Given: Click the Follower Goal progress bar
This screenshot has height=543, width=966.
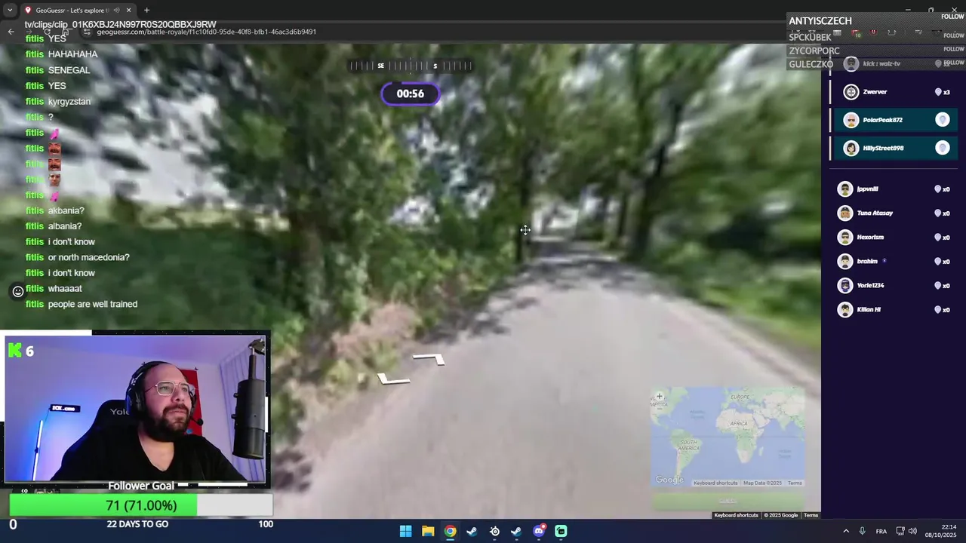Looking at the screenshot, I should coord(140,505).
